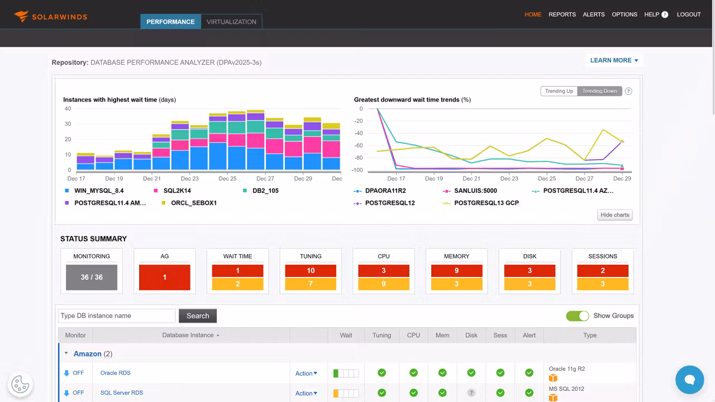715x402 pixels.
Task: Click the Search button
Action: (x=197, y=315)
